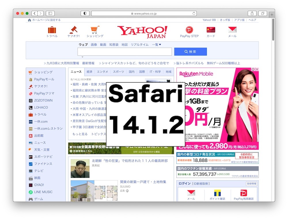The image size is (288, 219).
Task: Click ポイント確認 T-point icon
Action: coord(217,193)
